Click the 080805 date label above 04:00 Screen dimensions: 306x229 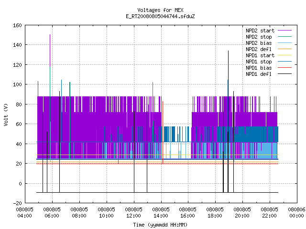[x=24, y=209]
